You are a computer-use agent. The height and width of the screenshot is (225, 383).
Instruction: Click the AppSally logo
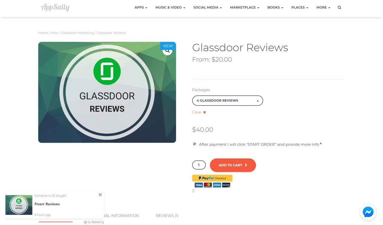point(55,7)
